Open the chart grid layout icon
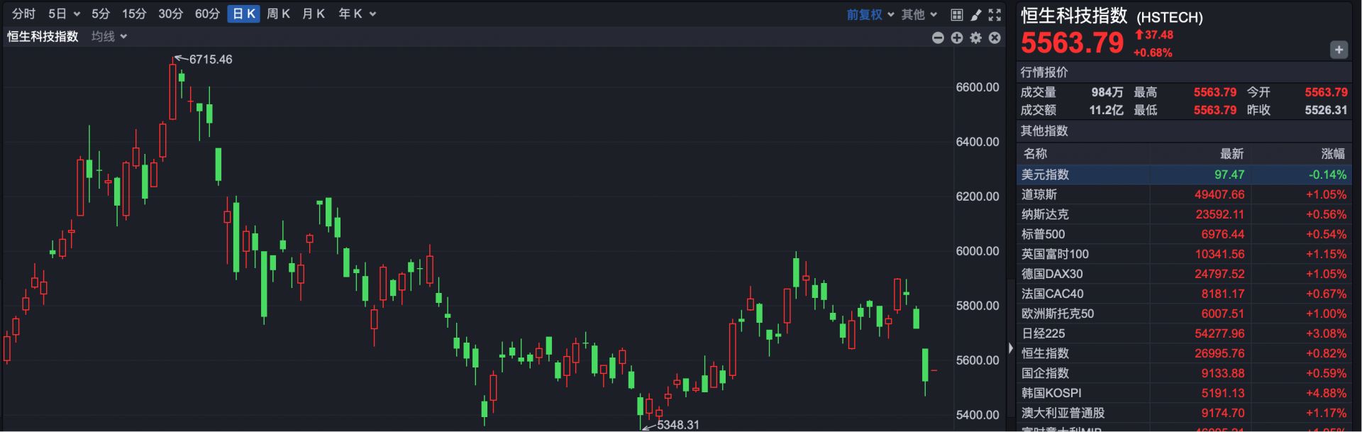Viewport: 1362px width, 432px height. pos(957,14)
